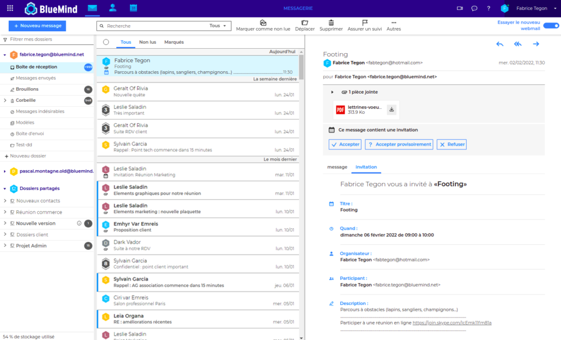Viewport: 561px width, 340px height.
Task: Download the PDF attachment
Action: click(391, 110)
